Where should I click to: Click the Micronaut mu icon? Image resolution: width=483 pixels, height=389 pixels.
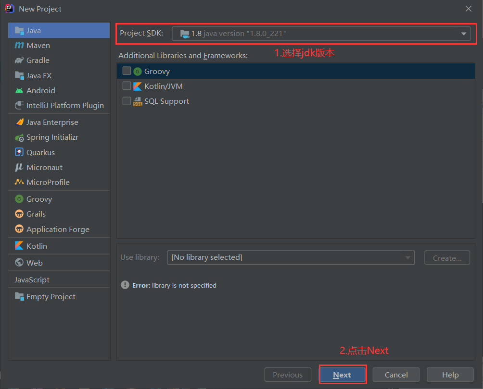19,167
